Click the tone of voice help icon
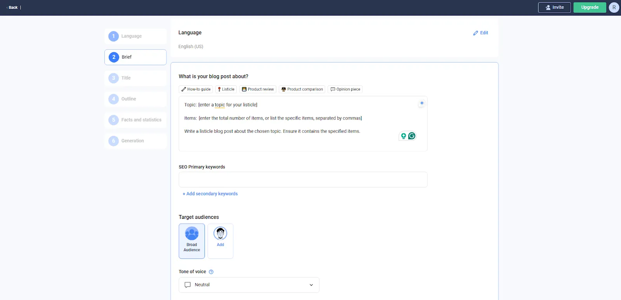This screenshot has height=300, width=621. pyautogui.click(x=211, y=272)
